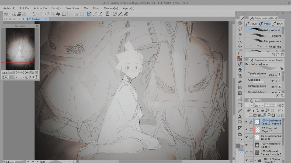This screenshot has width=291, height=163.
Task: Switch to the 2-01 Bocetos document tab
Action: 12,19
